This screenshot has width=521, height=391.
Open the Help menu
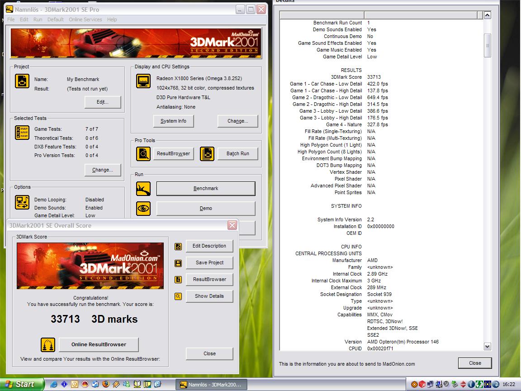[x=112, y=19]
